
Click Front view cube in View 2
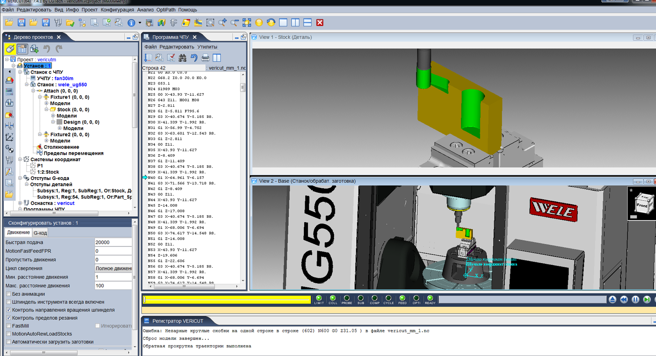pyautogui.click(x=642, y=205)
